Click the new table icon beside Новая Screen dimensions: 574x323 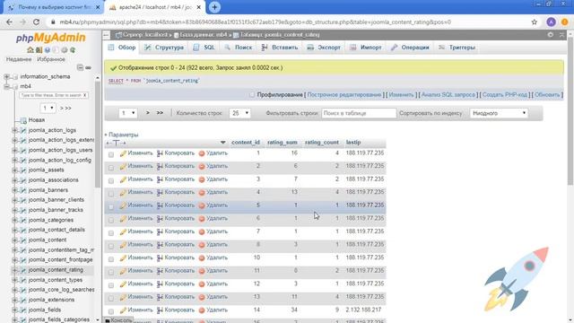(x=23, y=120)
